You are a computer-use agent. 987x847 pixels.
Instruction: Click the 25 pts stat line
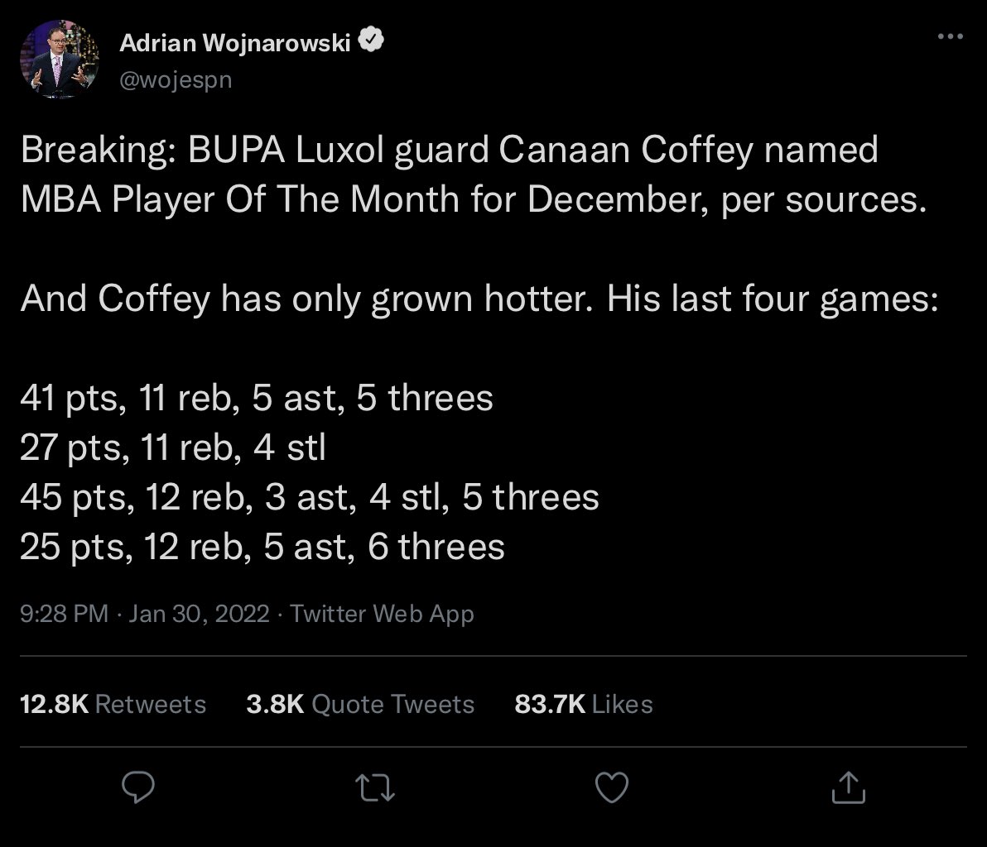pyautogui.click(x=262, y=547)
